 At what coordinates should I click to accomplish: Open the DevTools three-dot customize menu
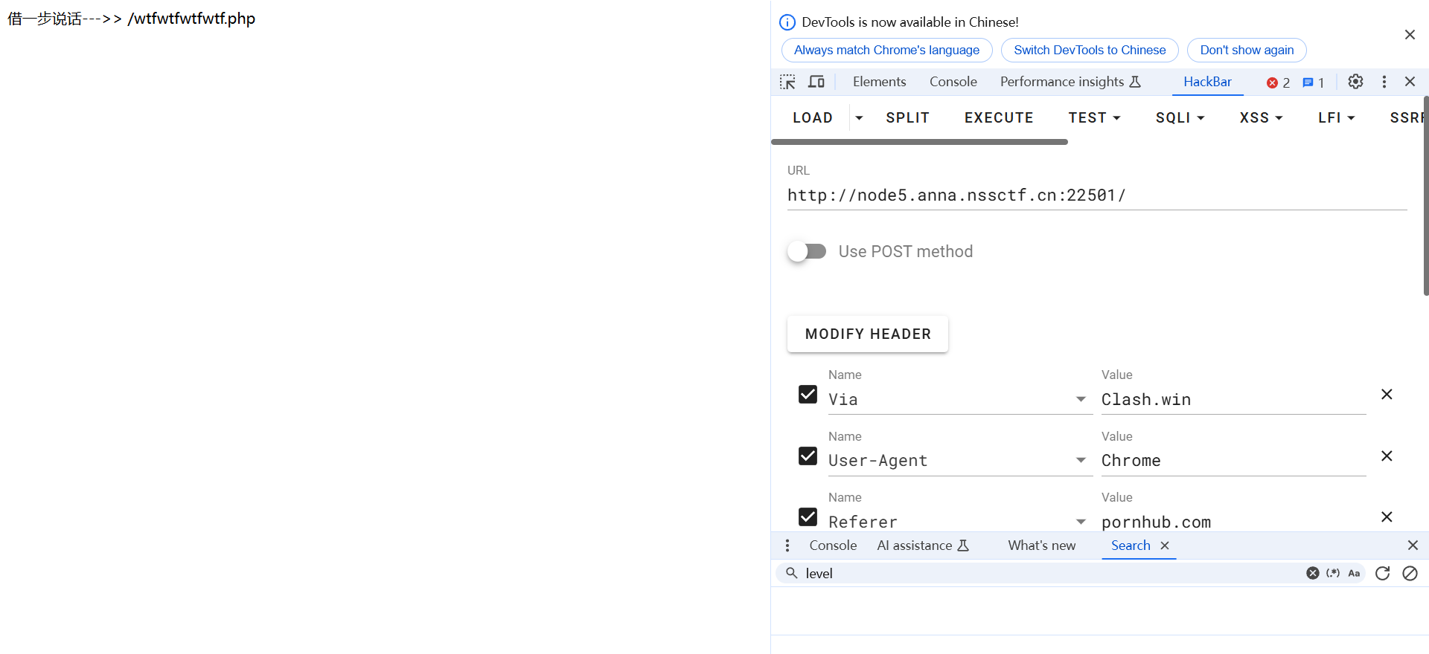pos(1384,82)
